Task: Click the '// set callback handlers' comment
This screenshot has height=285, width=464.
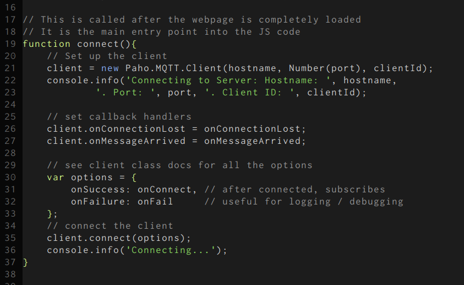Action: (x=119, y=117)
